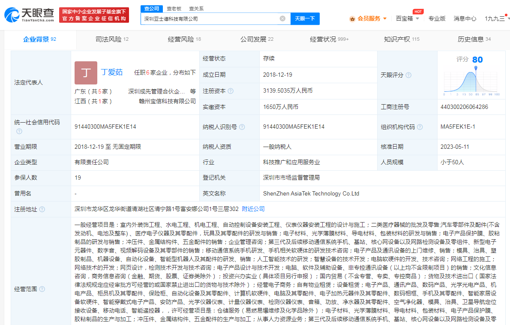Click the 成立日期 value 2018-12-19
Viewport: 510px width, 325px height.
tap(277, 75)
